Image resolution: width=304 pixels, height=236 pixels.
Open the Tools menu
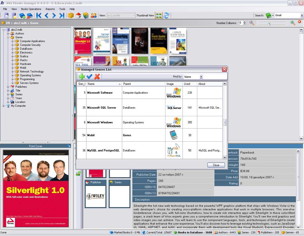pos(62,9)
